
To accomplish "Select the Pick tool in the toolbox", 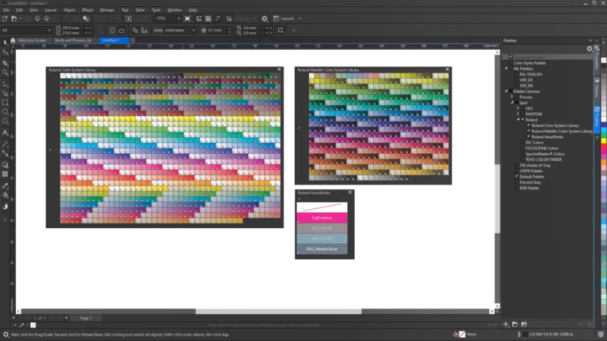I will click(x=5, y=42).
